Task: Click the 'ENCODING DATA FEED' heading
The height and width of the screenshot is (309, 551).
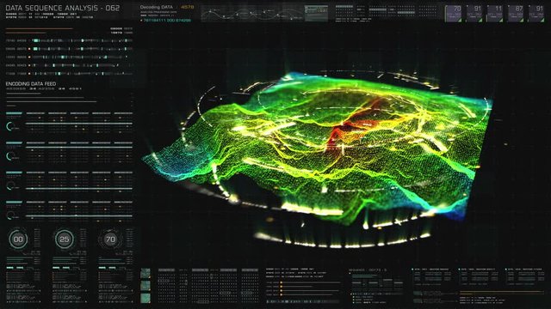Action: 31,84
